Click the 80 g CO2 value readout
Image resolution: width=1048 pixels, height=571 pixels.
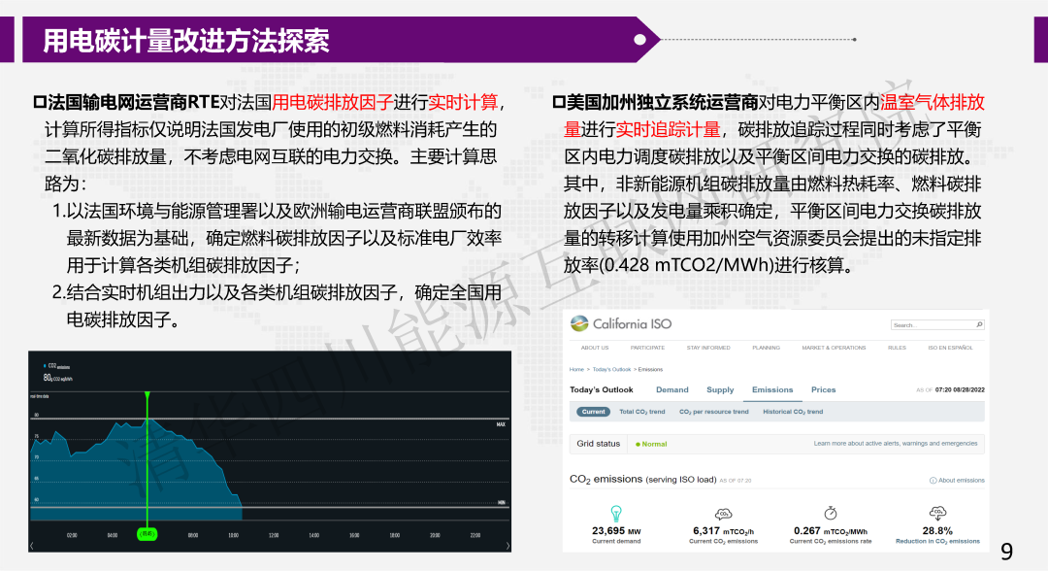pyautogui.click(x=57, y=378)
